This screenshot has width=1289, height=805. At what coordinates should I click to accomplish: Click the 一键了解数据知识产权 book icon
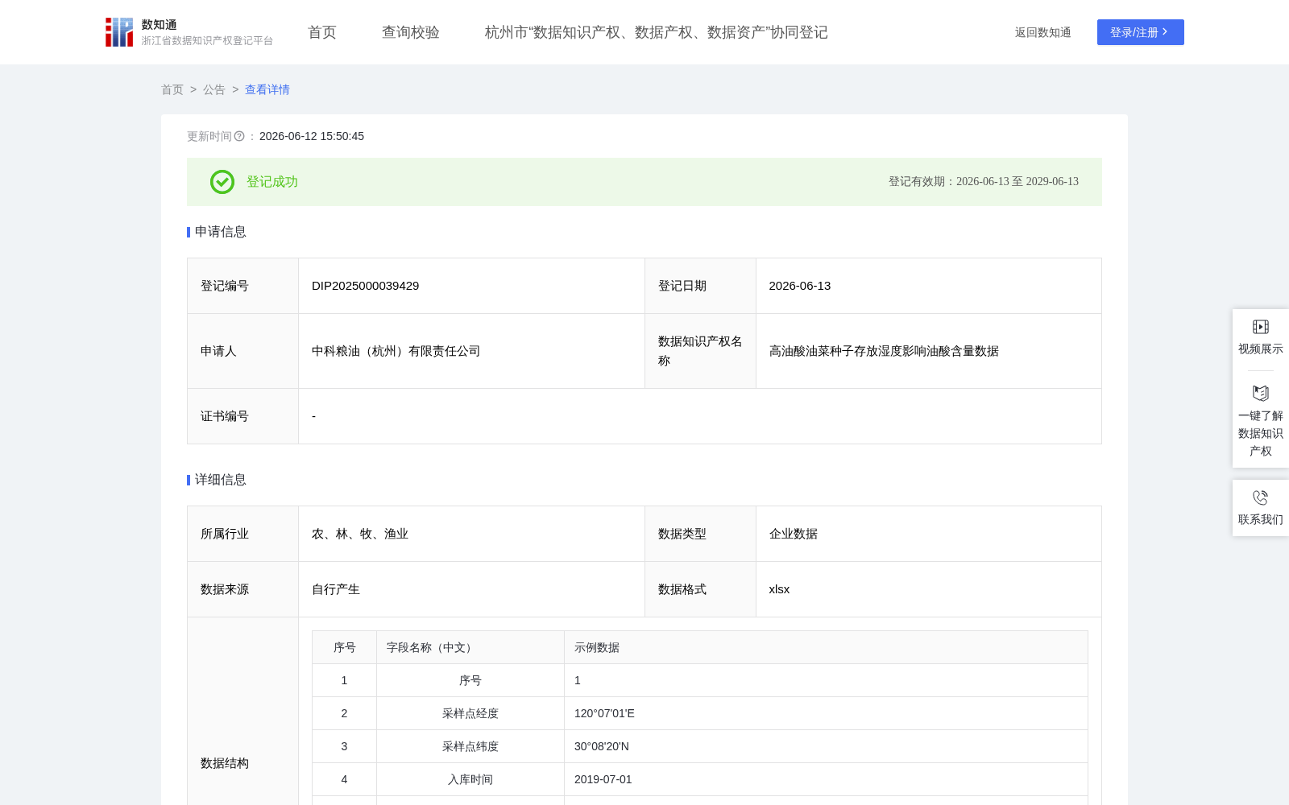point(1261,393)
